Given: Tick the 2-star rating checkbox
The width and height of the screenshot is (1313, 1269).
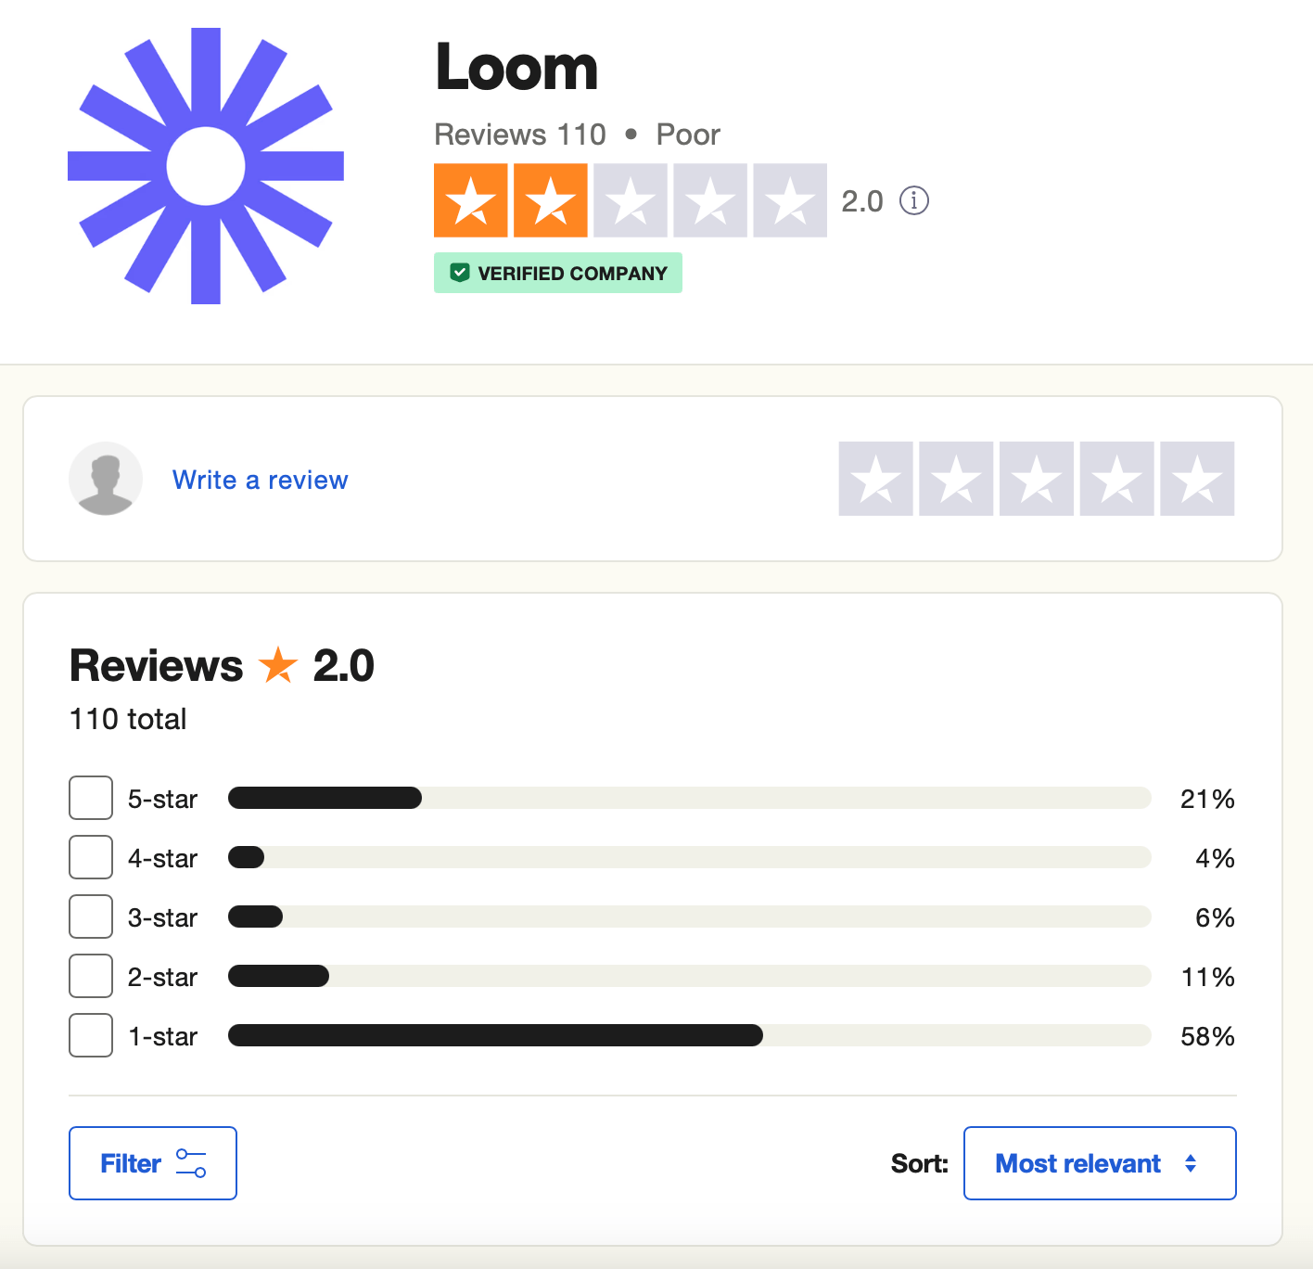Looking at the screenshot, I should (91, 976).
